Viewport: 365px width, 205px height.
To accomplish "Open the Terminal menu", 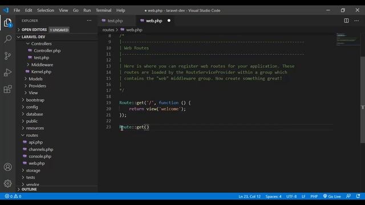I will [103, 10].
